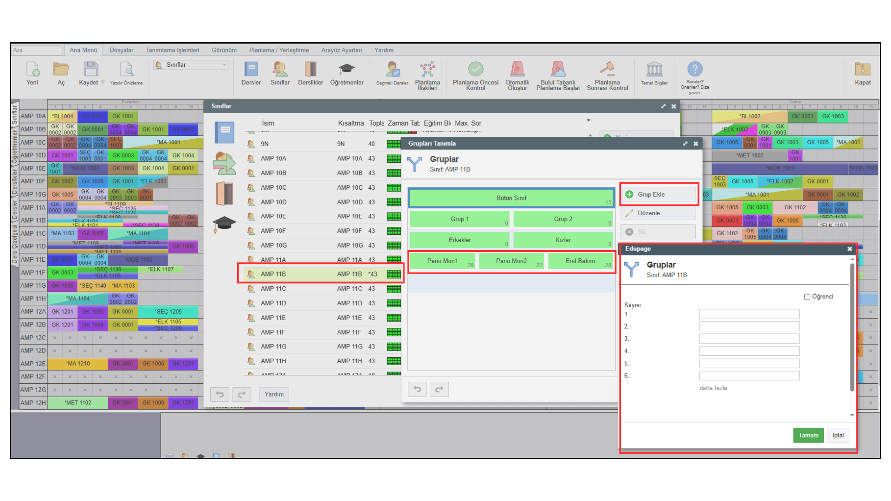Open the Tanımlama İşlemleri menu
This screenshot has height=501, width=891.
pyautogui.click(x=172, y=50)
